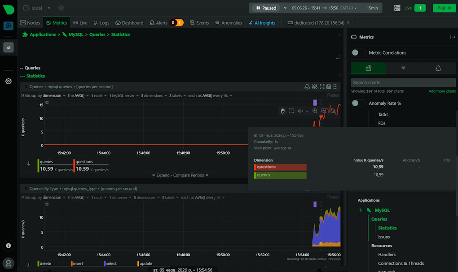Screen dimensions: 458x272
Task: Toggle the select legend dimension
Action: tap(111, 263)
